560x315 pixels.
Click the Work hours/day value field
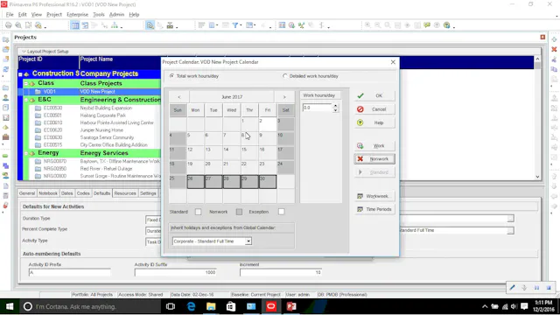[317, 108]
